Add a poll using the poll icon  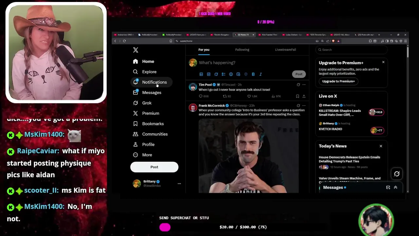click(224, 74)
